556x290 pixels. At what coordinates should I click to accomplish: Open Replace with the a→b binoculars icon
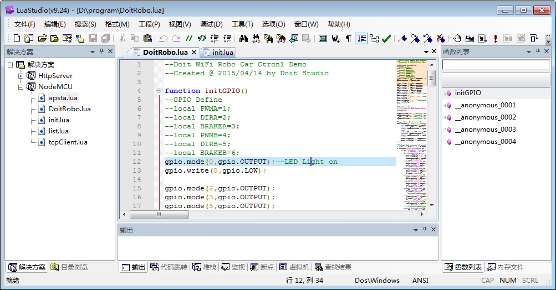[x=256, y=38]
